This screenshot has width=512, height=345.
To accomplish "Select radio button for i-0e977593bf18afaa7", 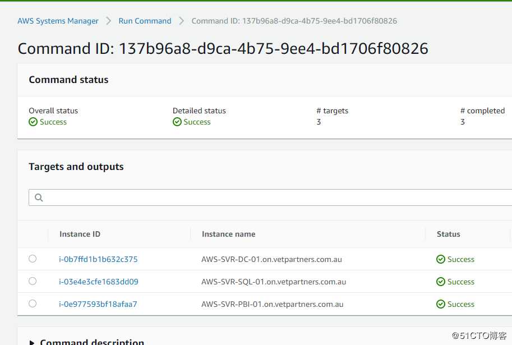I will [x=33, y=303].
